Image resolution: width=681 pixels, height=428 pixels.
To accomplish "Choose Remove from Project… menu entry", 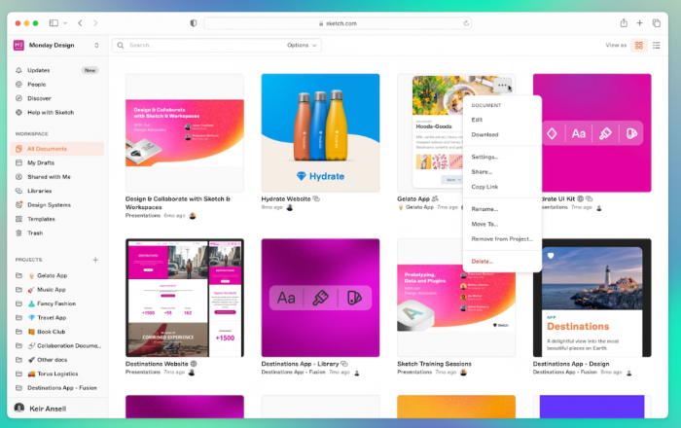I will coord(502,238).
